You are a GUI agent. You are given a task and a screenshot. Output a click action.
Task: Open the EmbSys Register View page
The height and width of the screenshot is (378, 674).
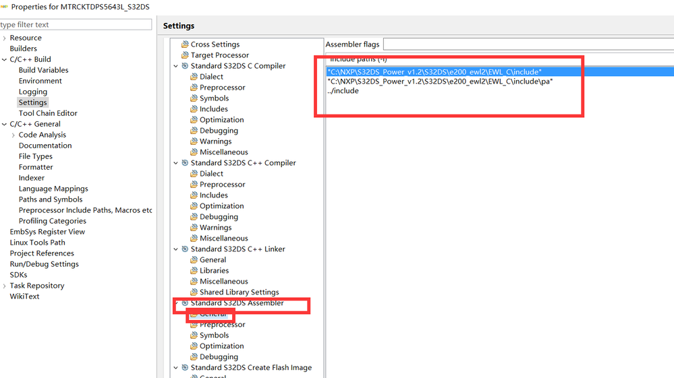click(47, 232)
